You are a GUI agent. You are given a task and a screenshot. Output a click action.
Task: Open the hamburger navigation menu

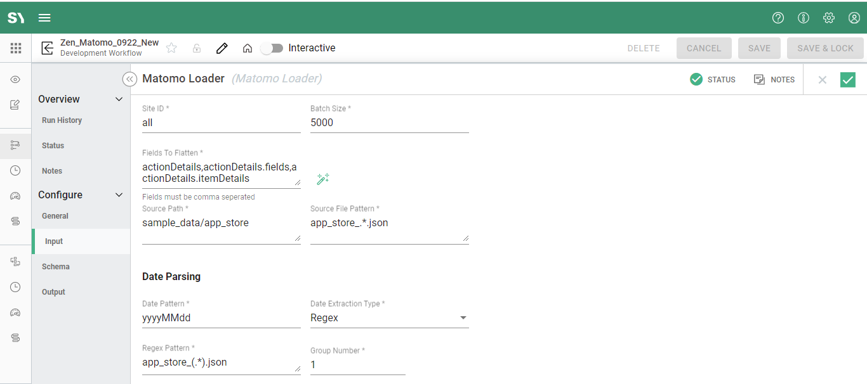pyautogui.click(x=44, y=18)
